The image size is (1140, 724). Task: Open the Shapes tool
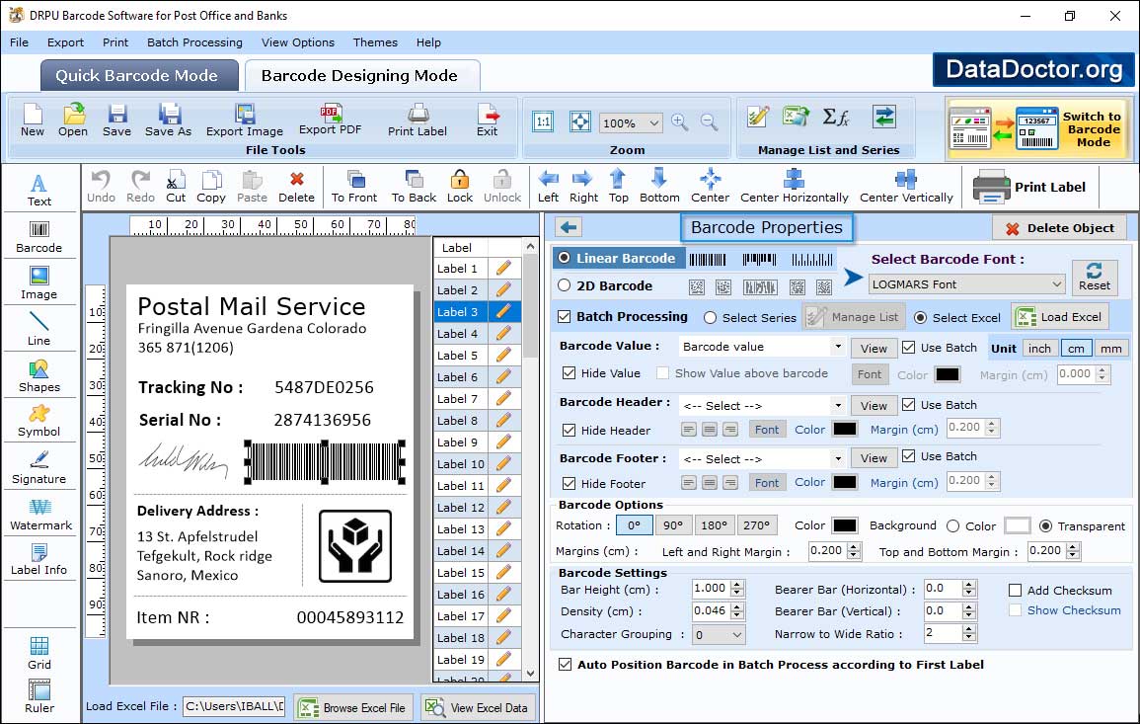[39, 376]
